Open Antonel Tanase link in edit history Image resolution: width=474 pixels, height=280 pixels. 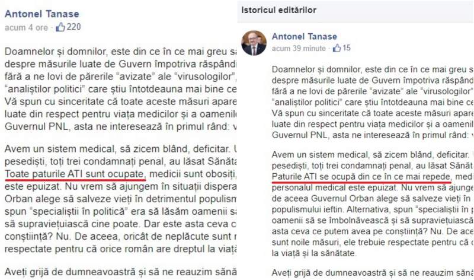304,36
